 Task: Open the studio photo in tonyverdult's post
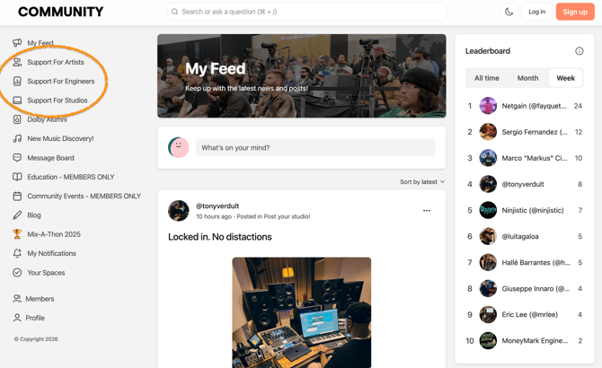pyautogui.click(x=301, y=312)
